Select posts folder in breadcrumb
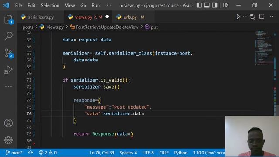The image size is (279, 157). 28,27
